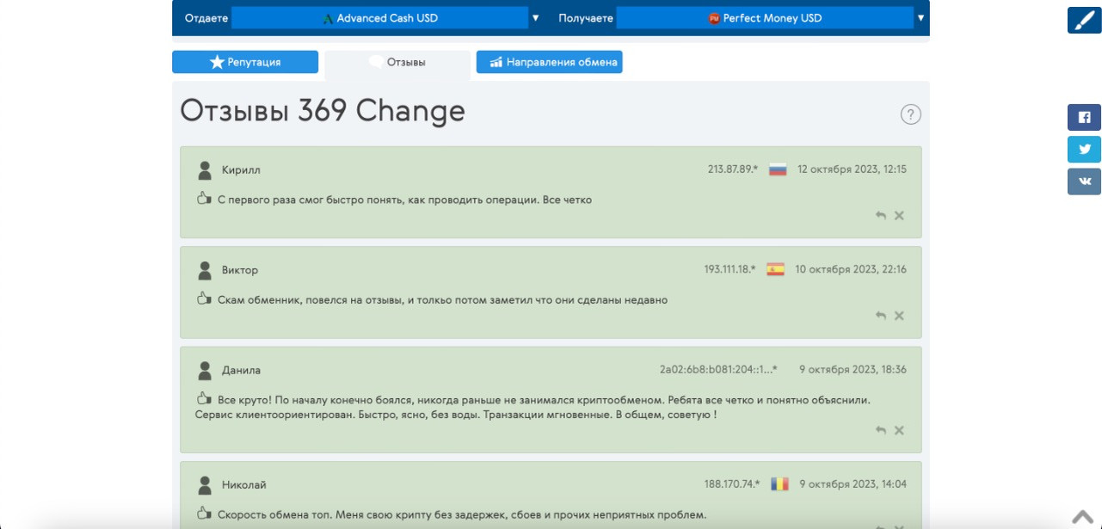Open the Perfect Money USD selector
Image resolution: width=1102 pixels, height=529 pixels.
(x=765, y=18)
